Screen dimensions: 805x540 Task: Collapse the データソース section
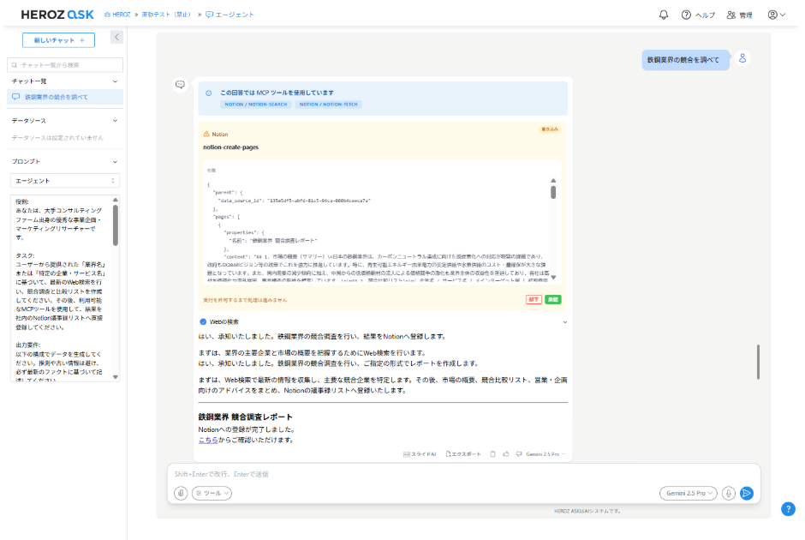[x=115, y=121]
